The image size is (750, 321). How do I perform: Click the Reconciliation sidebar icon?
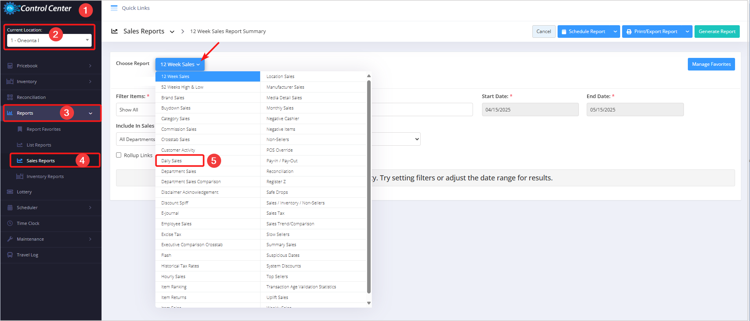[10, 97]
